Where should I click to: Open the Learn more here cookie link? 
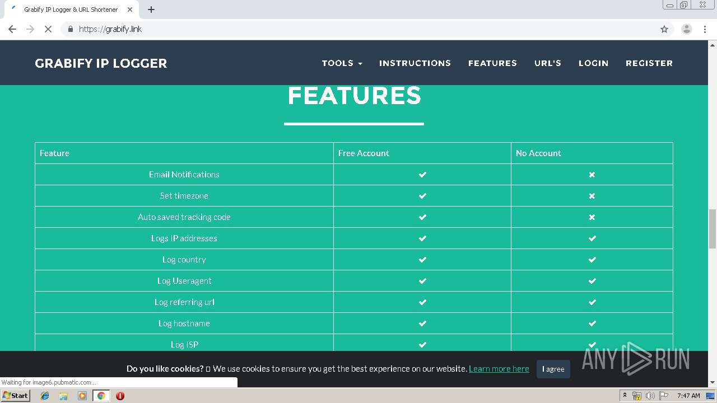[499, 369]
